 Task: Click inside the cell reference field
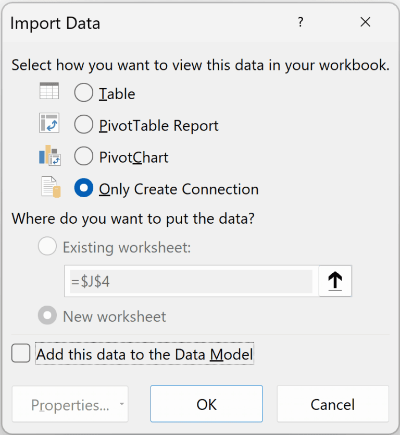pyautogui.click(x=193, y=281)
